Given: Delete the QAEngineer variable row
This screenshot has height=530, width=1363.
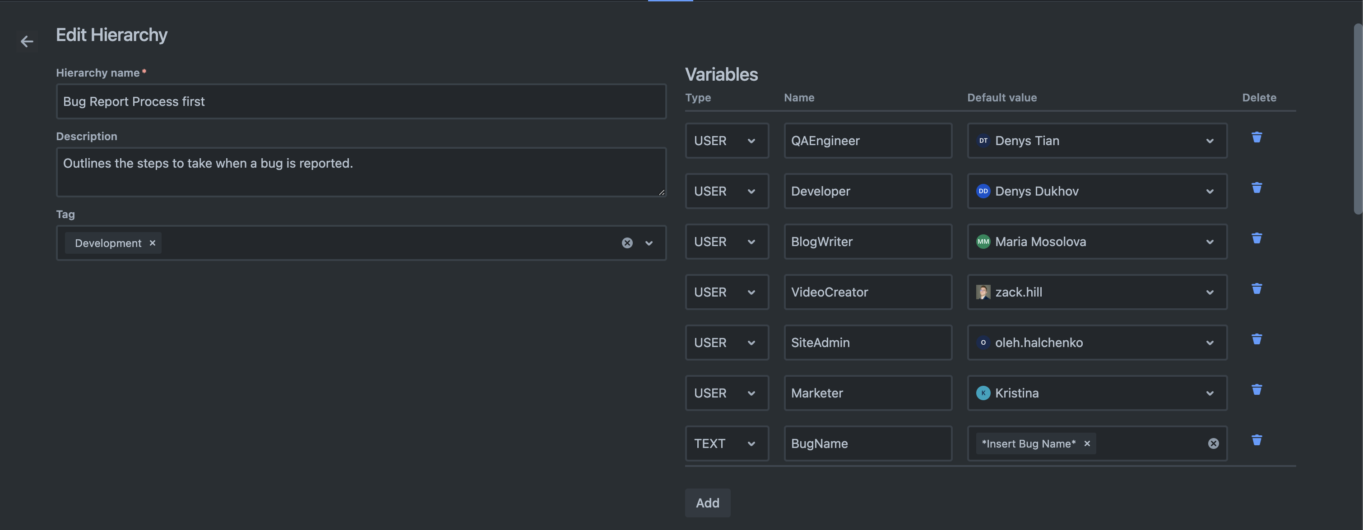Looking at the screenshot, I should (x=1256, y=137).
